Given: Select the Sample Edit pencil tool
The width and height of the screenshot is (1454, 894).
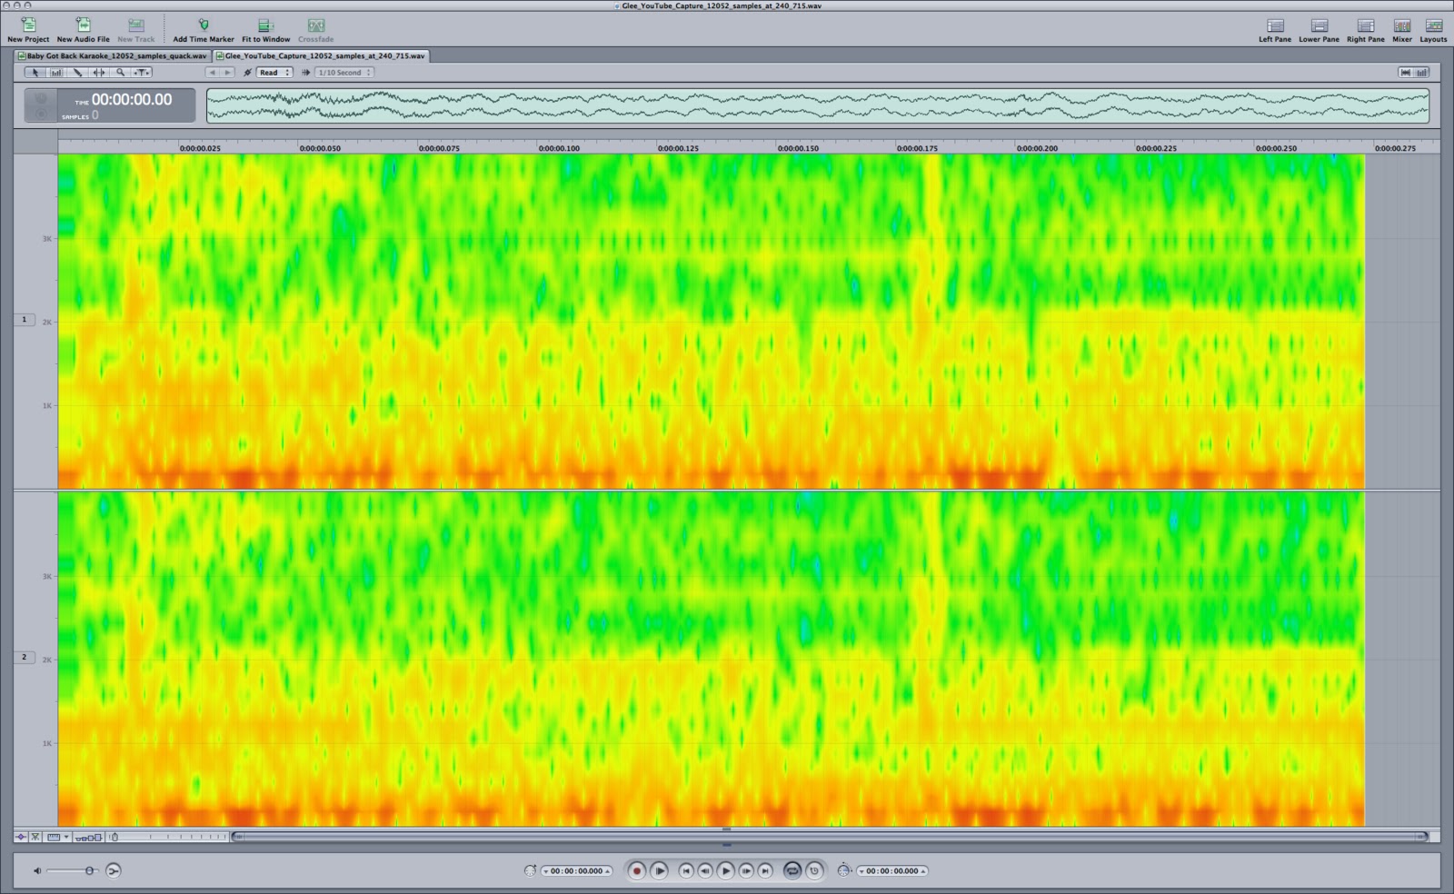Looking at the screenshot, I should [x=77, y=73].
